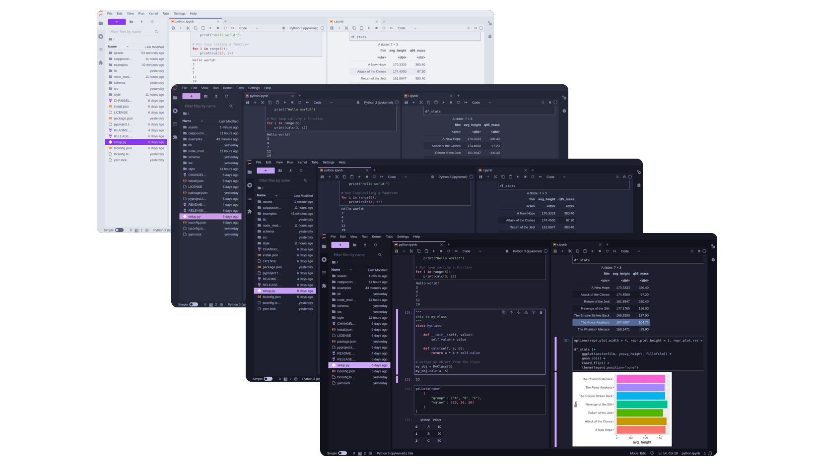Click the pink Phantom Menace chart bar
Screen dimensions: 814x466
tap(640, 379)
